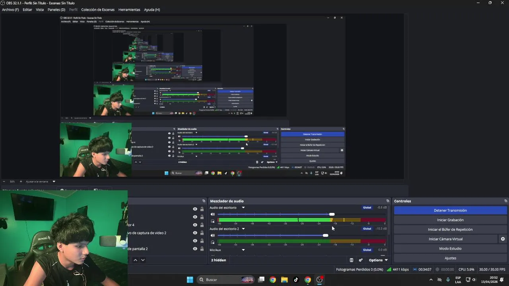The width and height of the screenshot is (509, 286).
Task: Open File Explorer from the taskbar
Action: (x=284, y=280)
